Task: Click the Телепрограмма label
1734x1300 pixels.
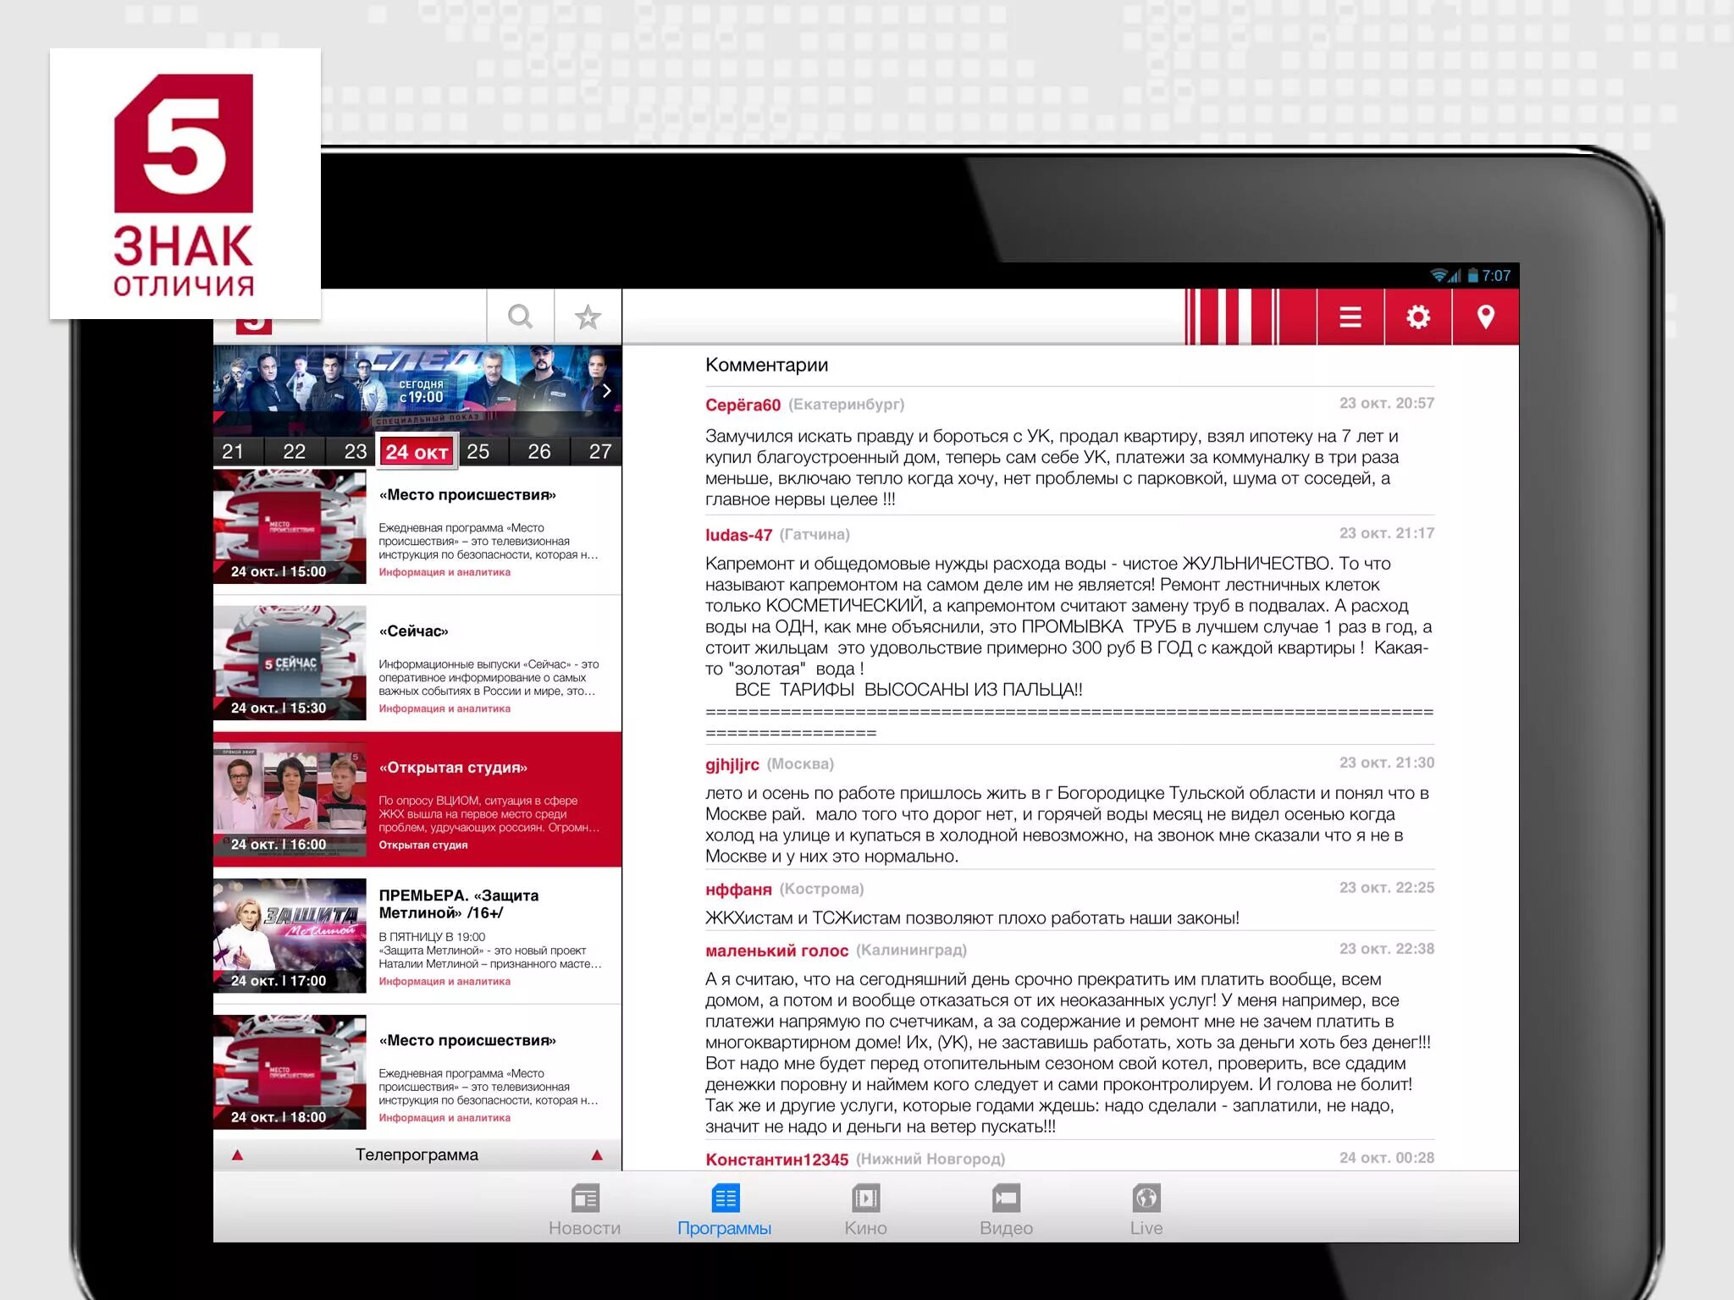Action: click(x=417, y=1154)
